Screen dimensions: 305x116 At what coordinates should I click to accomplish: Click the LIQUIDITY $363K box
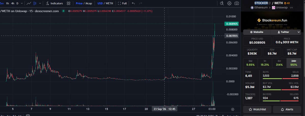252,52
